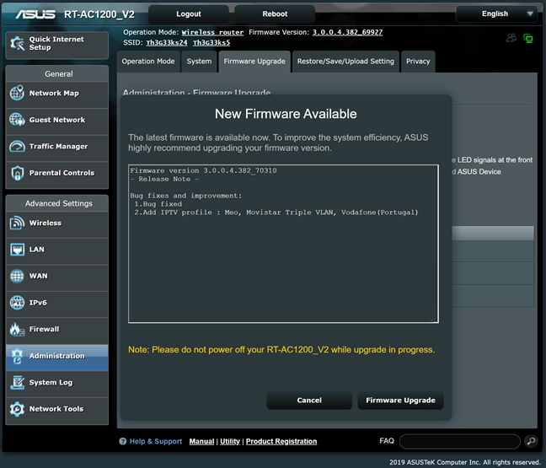
Task: Confirm with the Firmware Upgrade button
Action: 400,400
